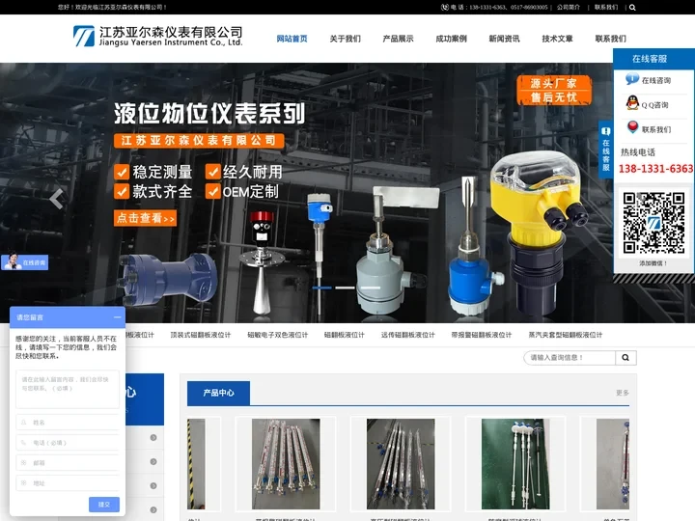695x521 pixels.
Task: Open 联系我们 in main navigation
Action: [610, 39]
